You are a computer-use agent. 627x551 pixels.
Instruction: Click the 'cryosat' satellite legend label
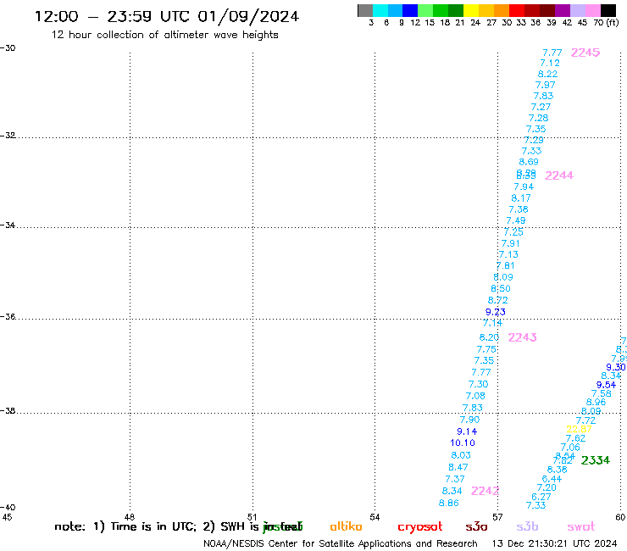[x=420, y=527]
